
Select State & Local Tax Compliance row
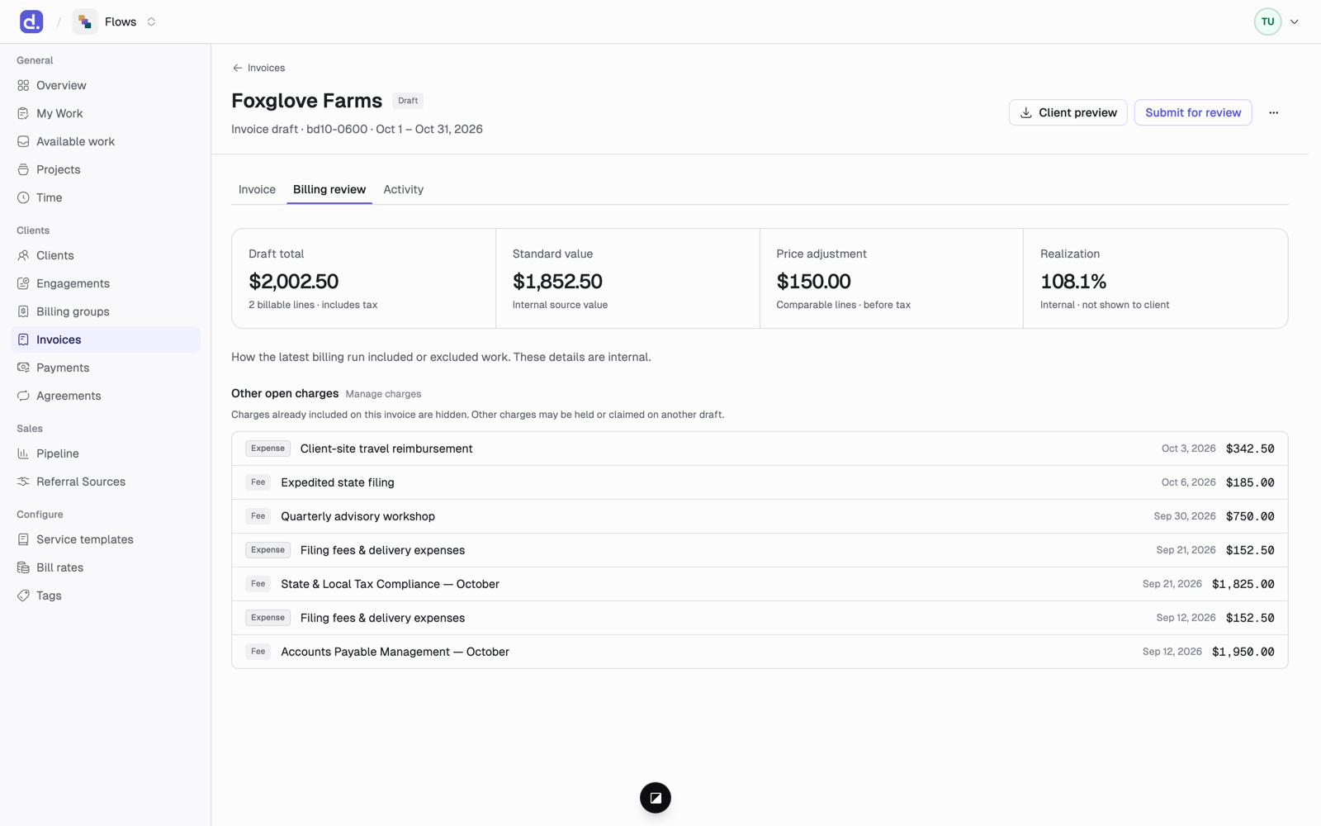click(x=760, y=584)
